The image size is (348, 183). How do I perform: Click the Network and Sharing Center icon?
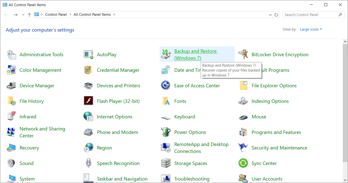coord(11,132)
